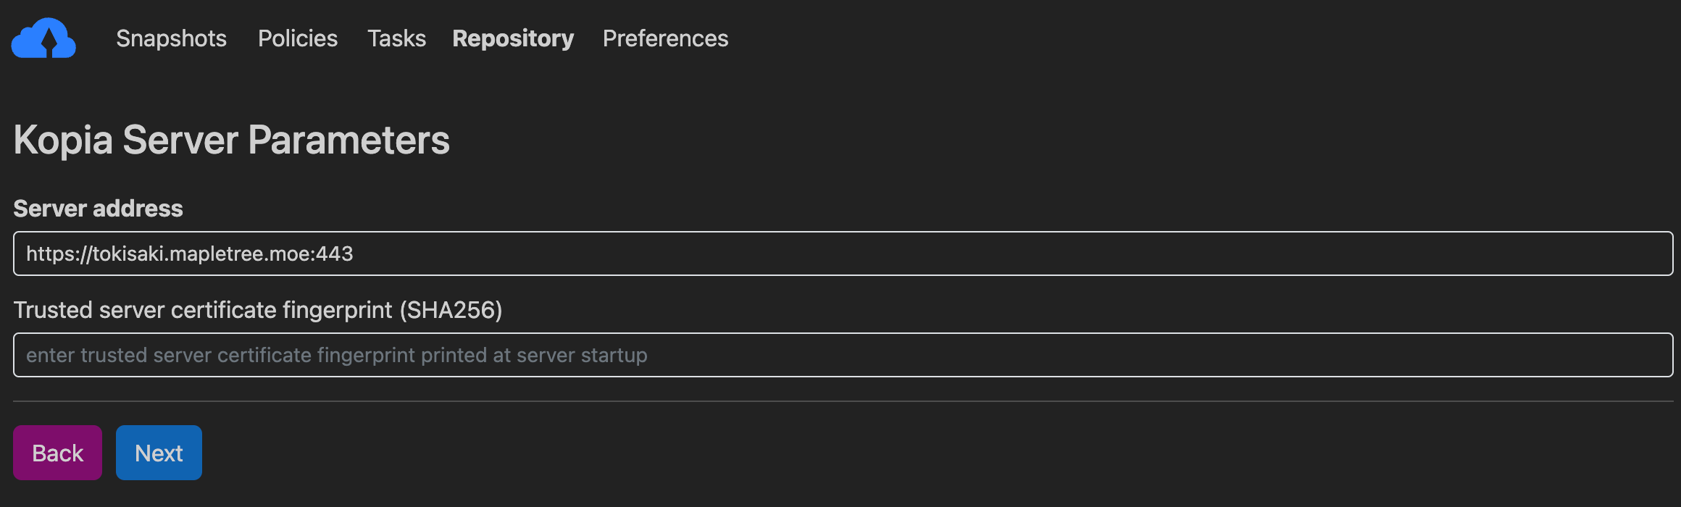Click the Server address label

pyautogui.click(x=98, y=208)
